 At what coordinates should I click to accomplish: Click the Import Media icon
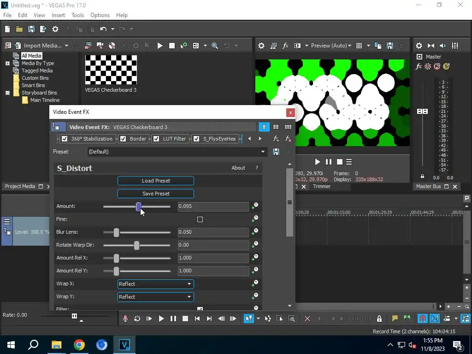coord(18,46)
